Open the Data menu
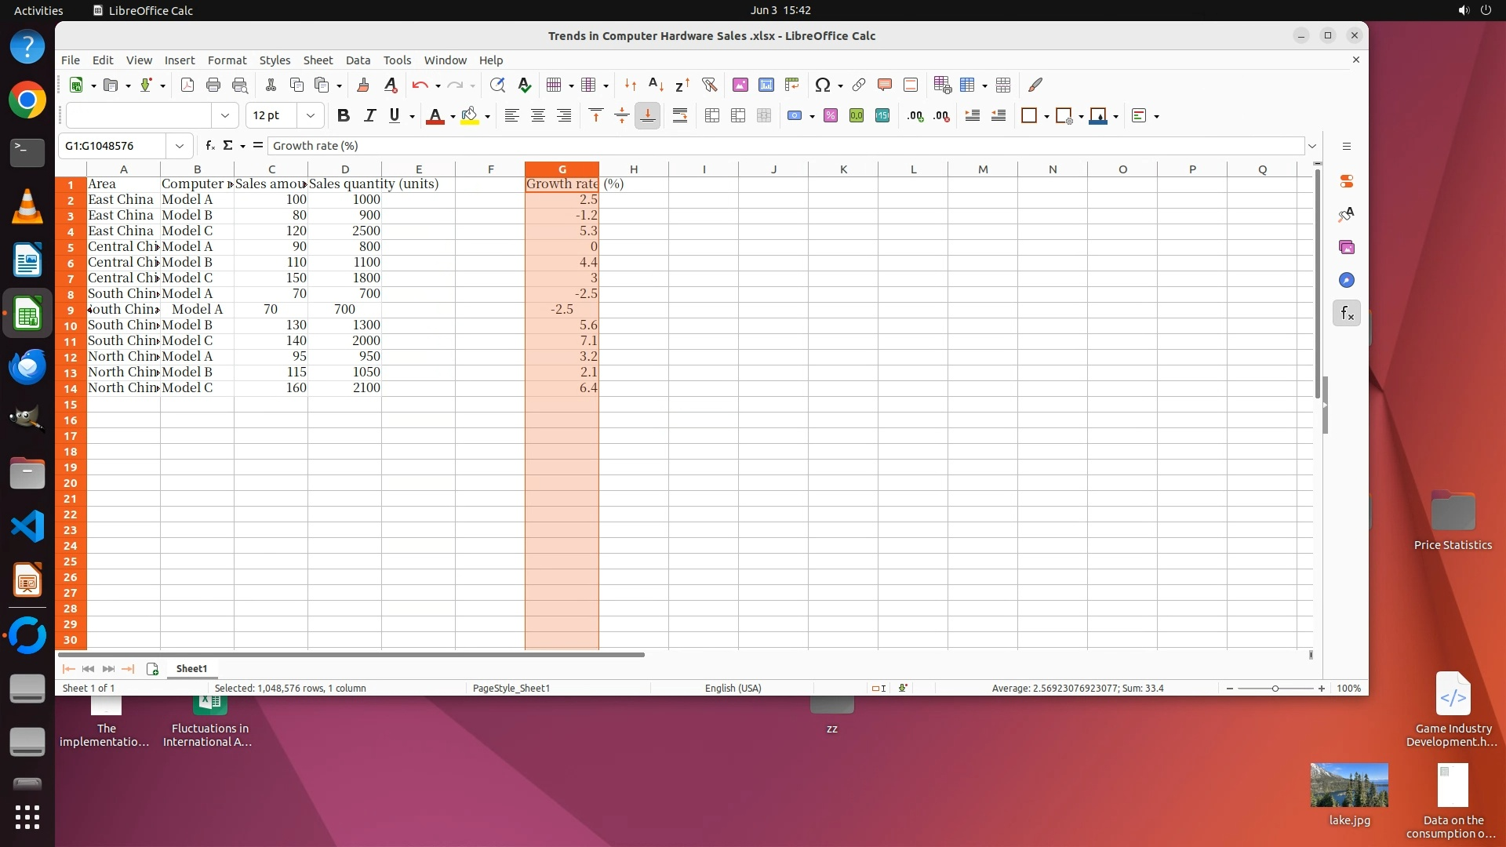 [358, 60]
